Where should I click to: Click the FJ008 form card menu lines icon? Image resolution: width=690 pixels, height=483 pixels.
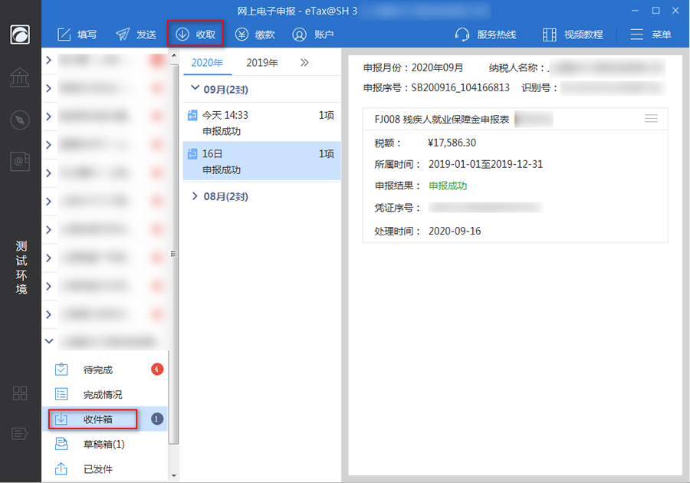[x=651, y=119]
